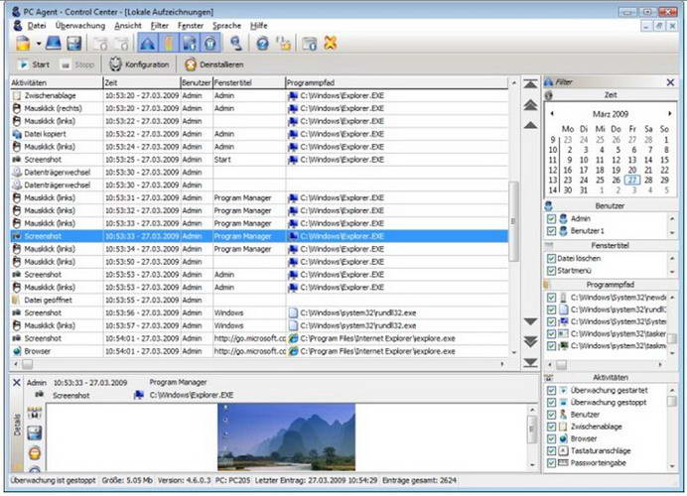The width and height of the screenshot is (687, 496).
Task: Click the magnifier search icon in toolbar
Action: 236,44
